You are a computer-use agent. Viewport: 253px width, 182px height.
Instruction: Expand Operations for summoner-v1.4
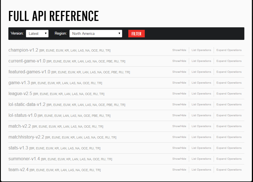point(229,159)
